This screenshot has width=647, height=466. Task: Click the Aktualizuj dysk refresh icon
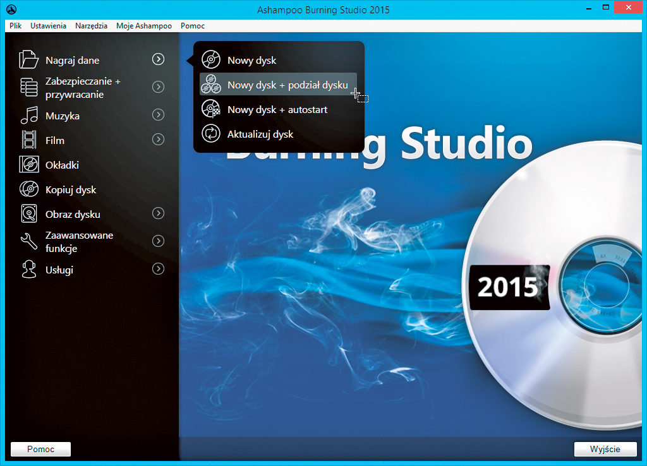(210, 134)
